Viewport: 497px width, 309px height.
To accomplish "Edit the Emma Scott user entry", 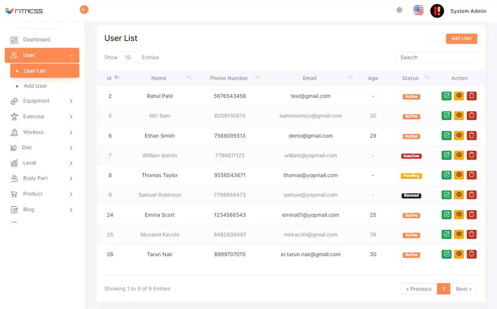I will (446, 215).
